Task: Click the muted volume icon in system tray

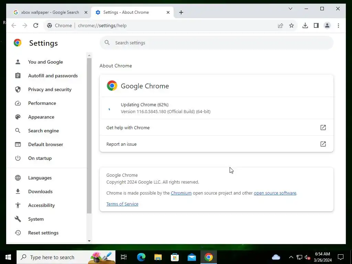Action: (308, 257)
